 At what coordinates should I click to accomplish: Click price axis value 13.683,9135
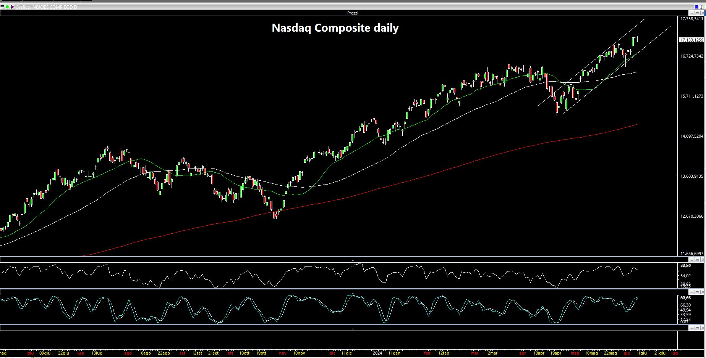(692, 176)
